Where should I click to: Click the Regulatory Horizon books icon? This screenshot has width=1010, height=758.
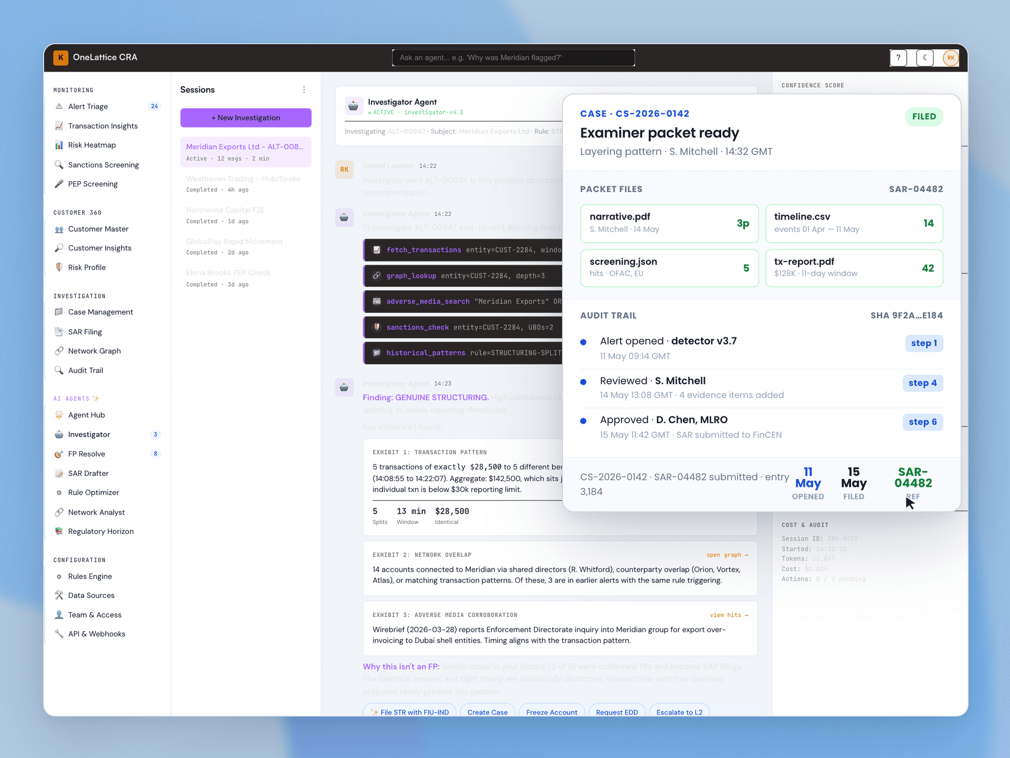pos(59,531)
